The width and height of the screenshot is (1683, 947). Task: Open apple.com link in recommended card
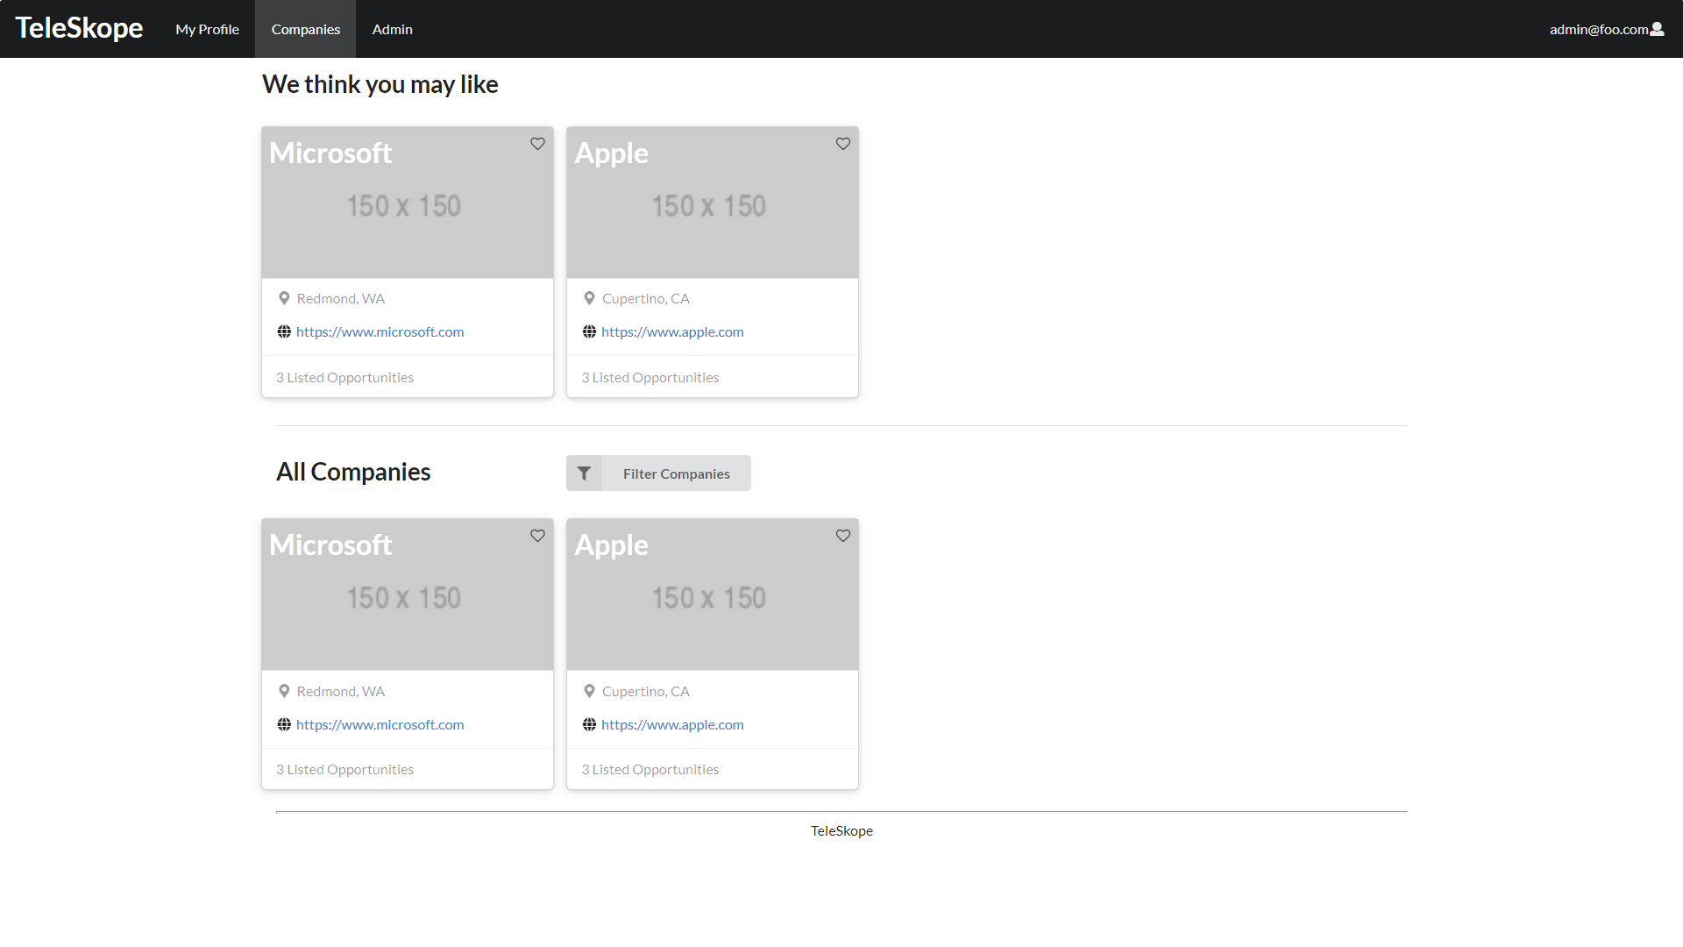coord(672,331)
